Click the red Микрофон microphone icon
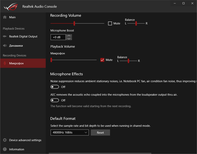The image size is (197, 154). click(5, 63)
